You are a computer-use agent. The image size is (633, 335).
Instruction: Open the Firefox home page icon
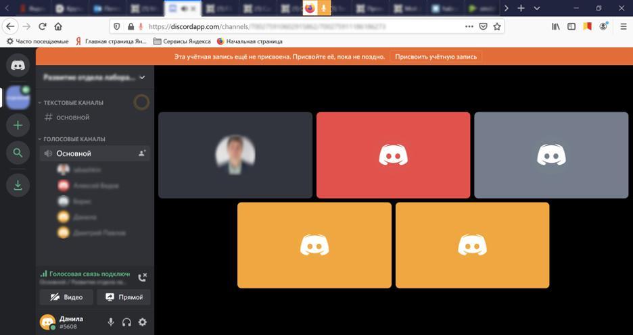click(x=58, y=26)
